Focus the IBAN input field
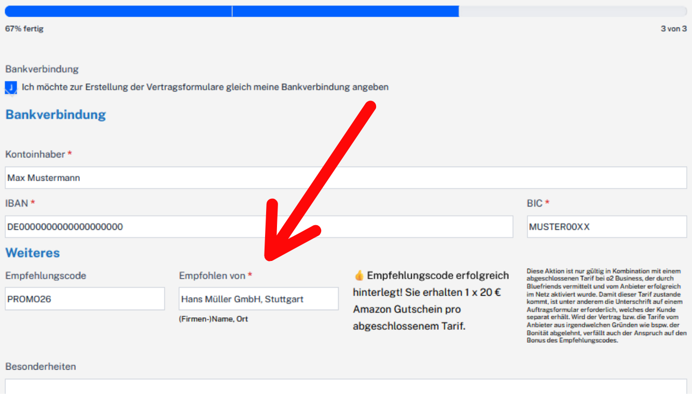 258,227
